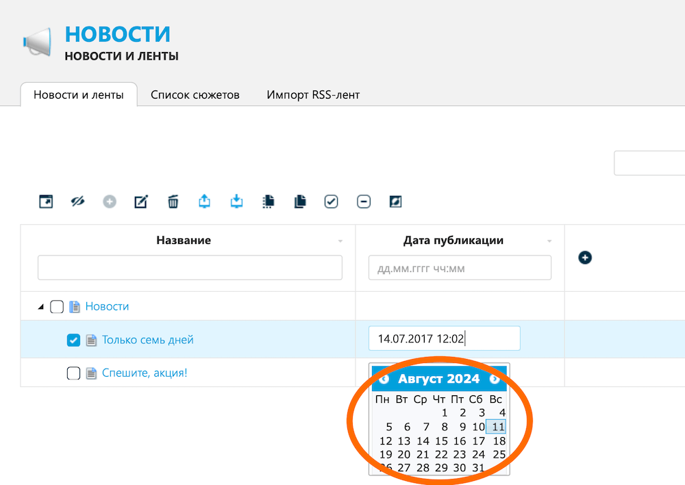Choose day 22 in the calendar
Screen dimensions: 685x485
pos(441,455)
